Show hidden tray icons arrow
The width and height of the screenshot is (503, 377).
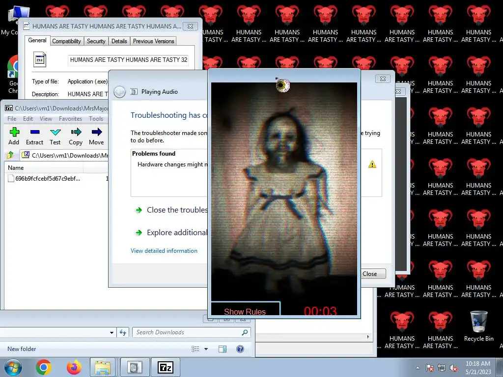click(x=418, y=368)
